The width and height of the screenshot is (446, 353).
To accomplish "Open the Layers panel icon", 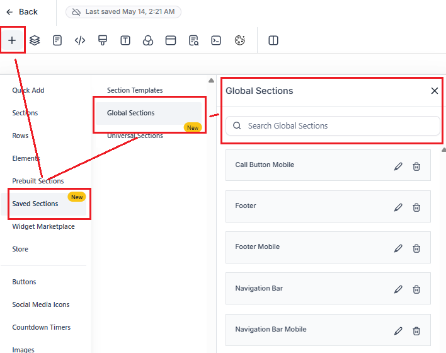I will click(35, 40).
